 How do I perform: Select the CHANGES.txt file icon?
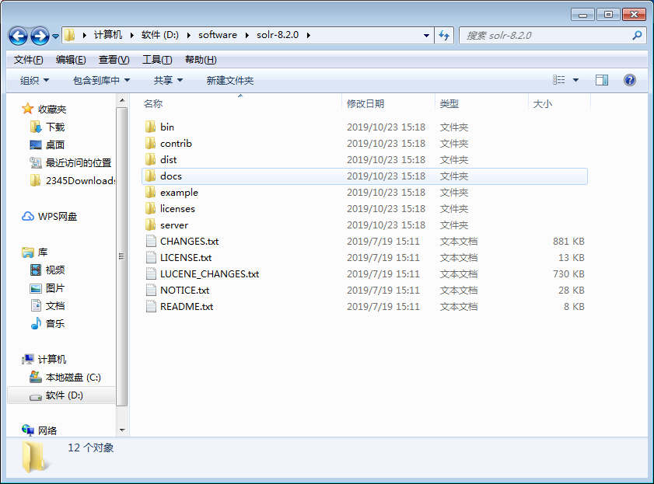coord(151,241)
